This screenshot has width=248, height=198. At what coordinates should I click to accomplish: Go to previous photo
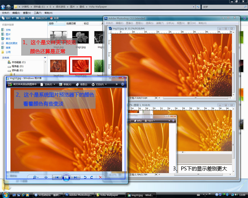[57, 177]
